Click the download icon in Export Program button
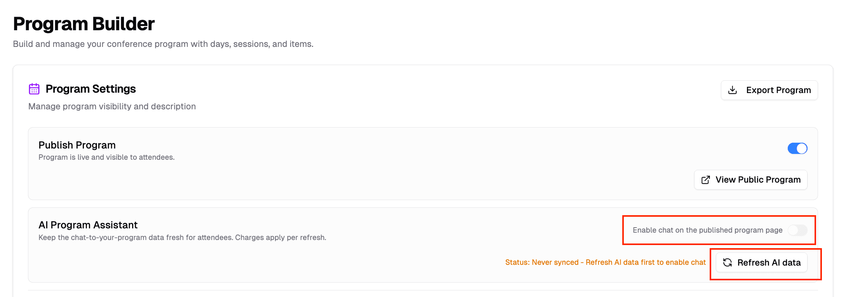Image resolution: width=846 pixels, height=297 pixels. 733,90
